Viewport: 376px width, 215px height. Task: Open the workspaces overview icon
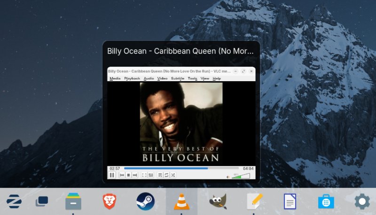(42, 201)
